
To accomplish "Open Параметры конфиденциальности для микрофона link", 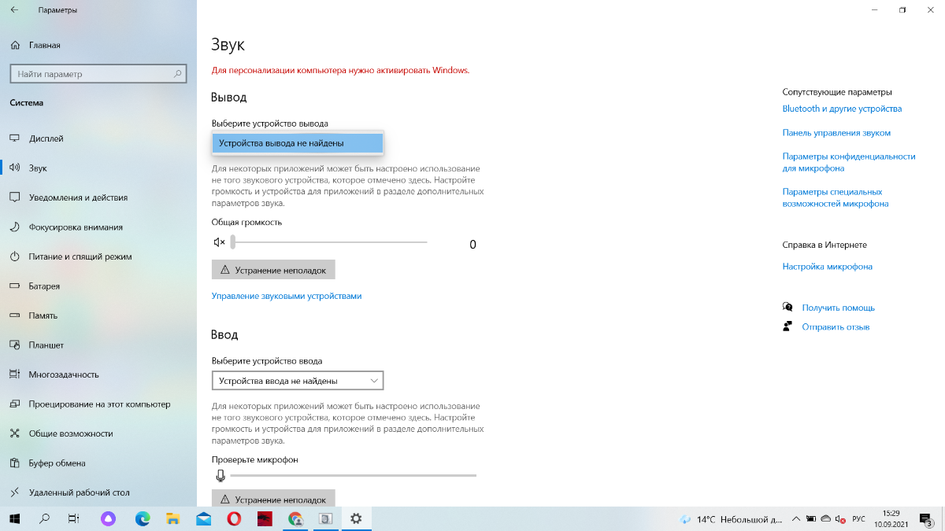I will coord(849,162).
